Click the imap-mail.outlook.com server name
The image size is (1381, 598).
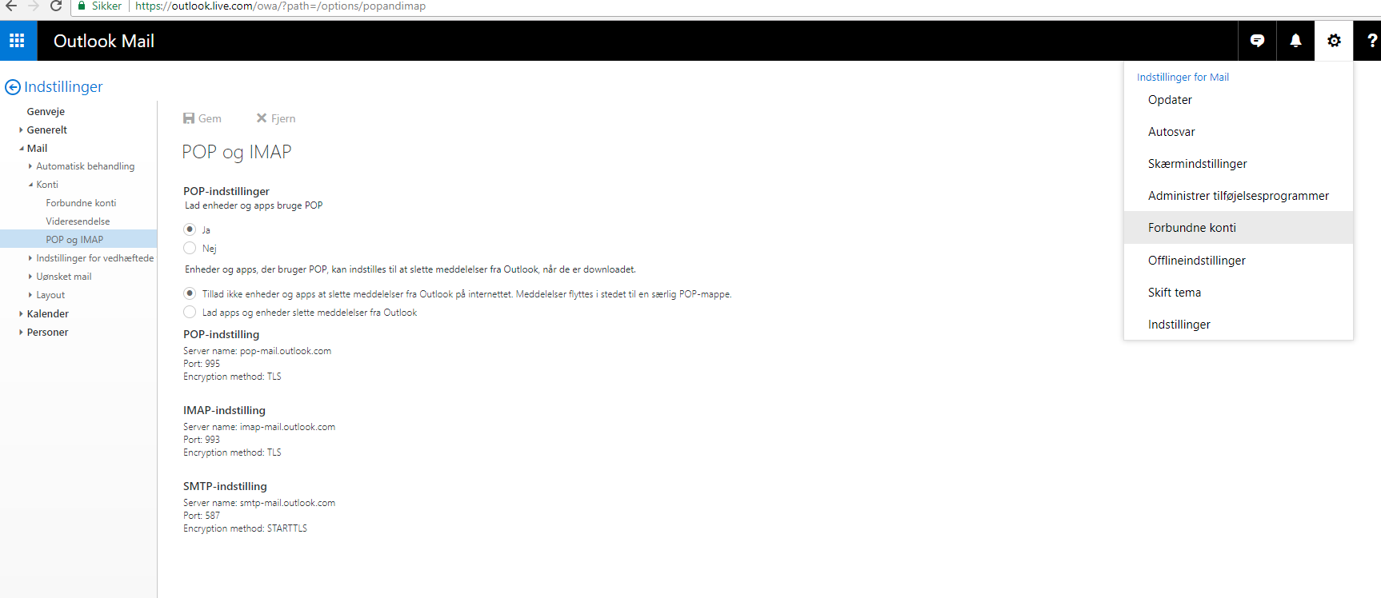[x=287, y=427]
